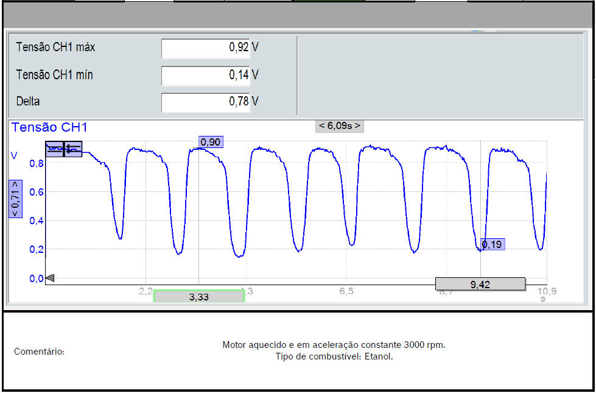Image resolution: width=596 pixels, height=393 pixels.
Task: Click the Tensão CH1 mín label
Action: [x=54, y=75]
